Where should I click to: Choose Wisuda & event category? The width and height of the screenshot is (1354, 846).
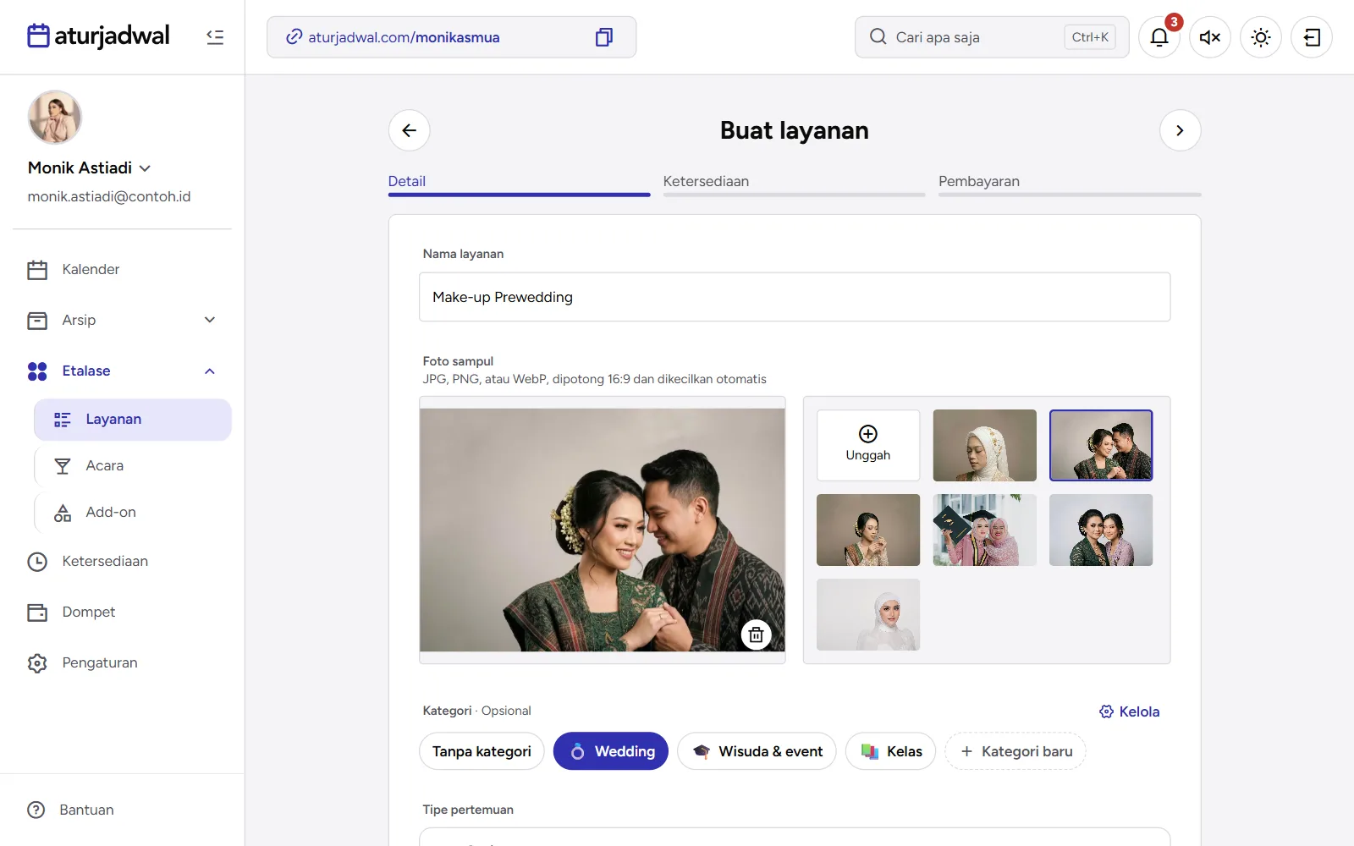tap(757, 751)
